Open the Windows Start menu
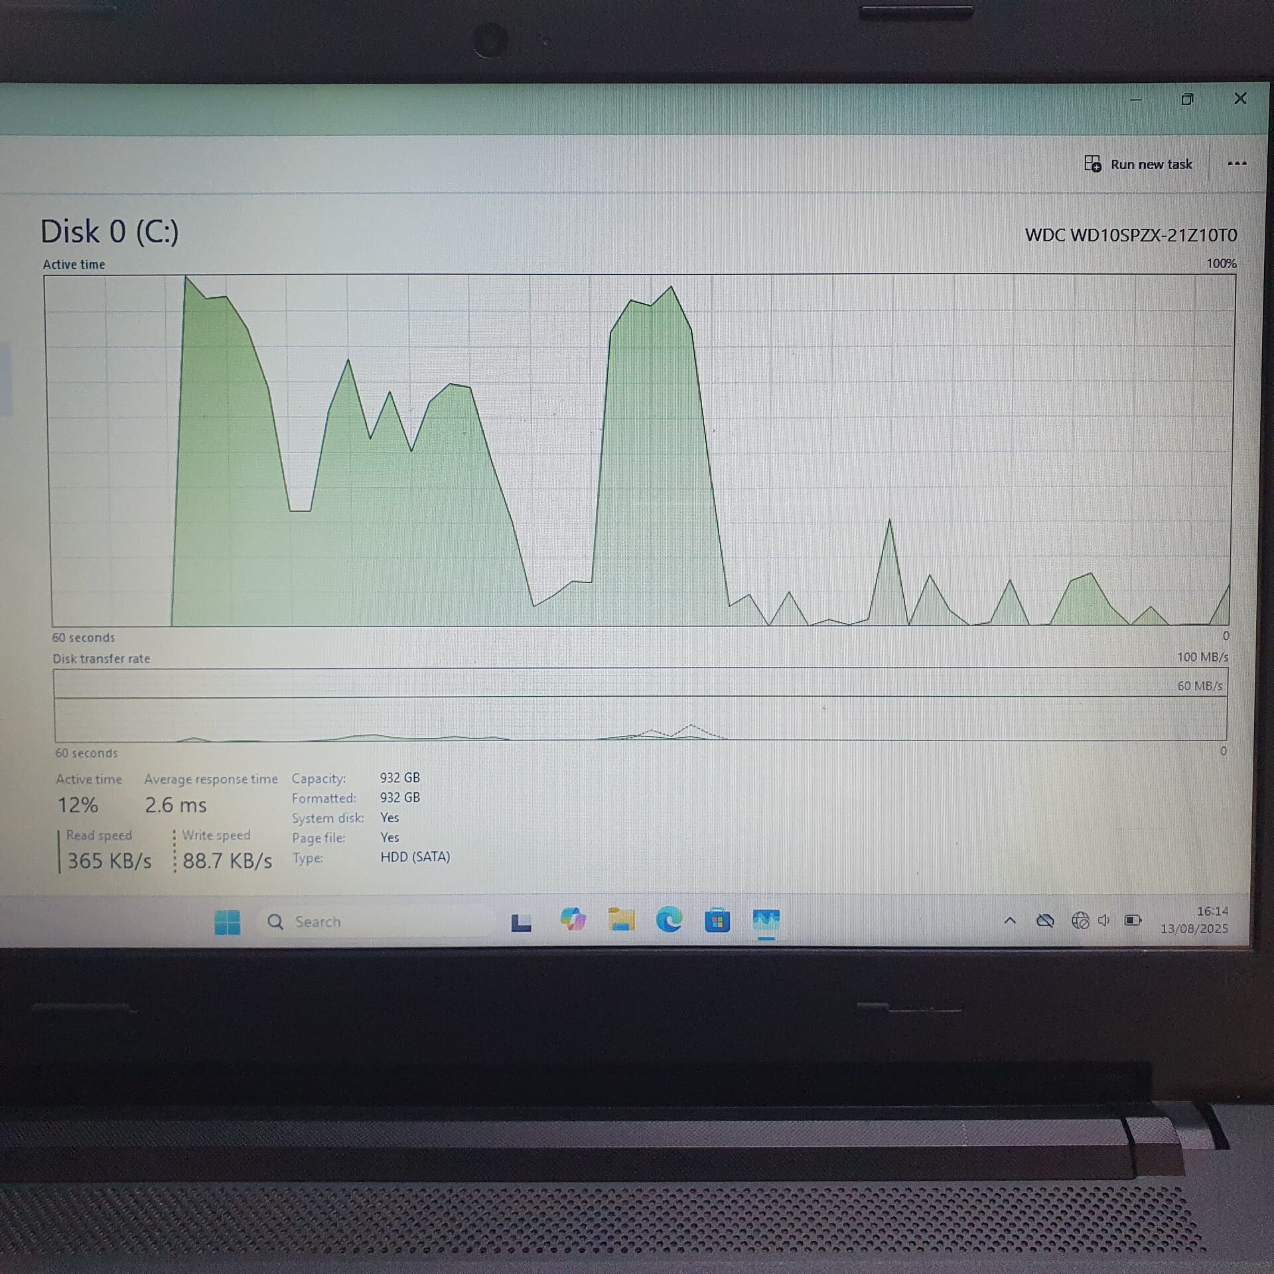Viewport: 1274px width, 1274px height. point(228,922)
